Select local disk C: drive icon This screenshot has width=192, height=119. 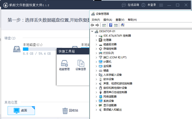point(17,49)
